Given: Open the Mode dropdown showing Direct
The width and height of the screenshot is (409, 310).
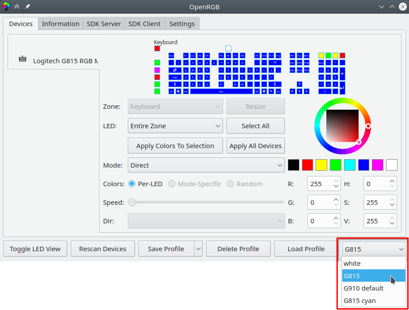Looking at the screenshot, I should pyautogui.click(x=206, y=165).
